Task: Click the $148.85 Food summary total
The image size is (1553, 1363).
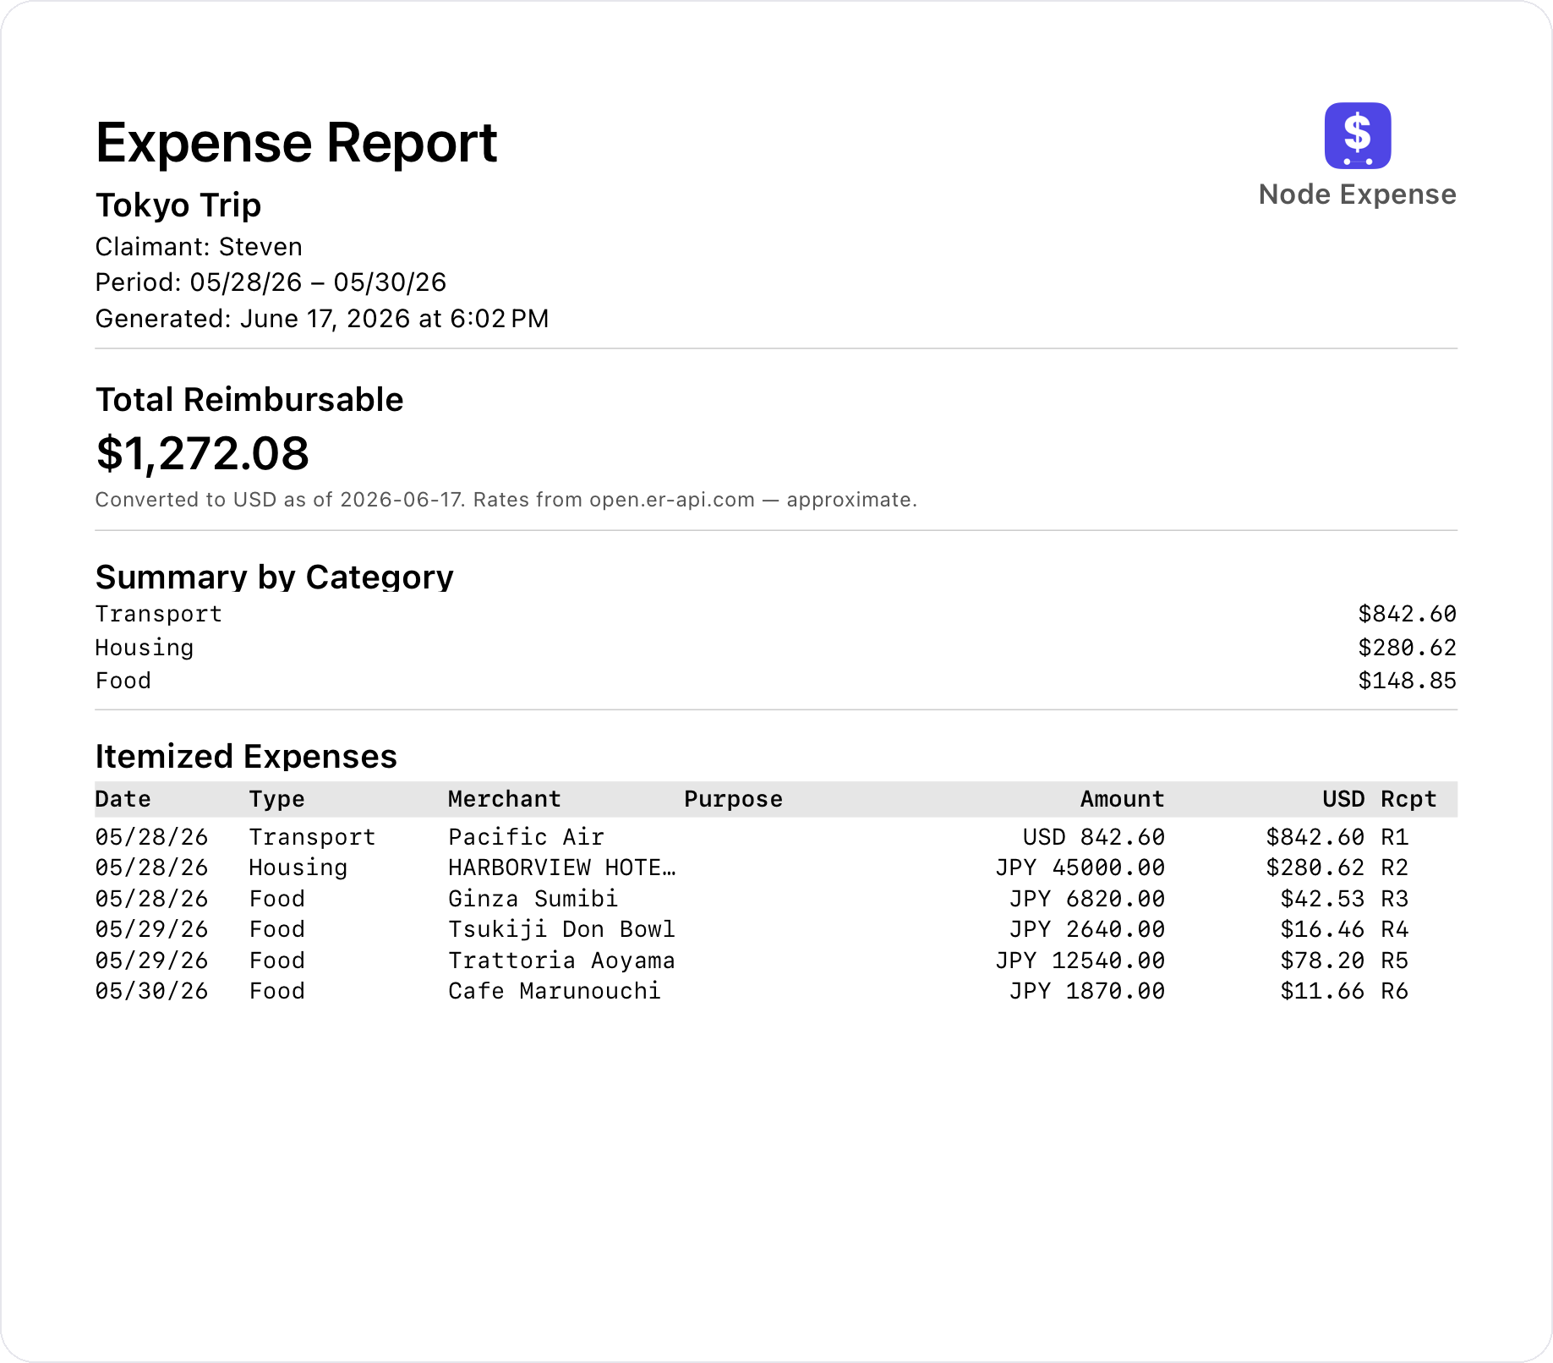Action: pos(1407,681)
